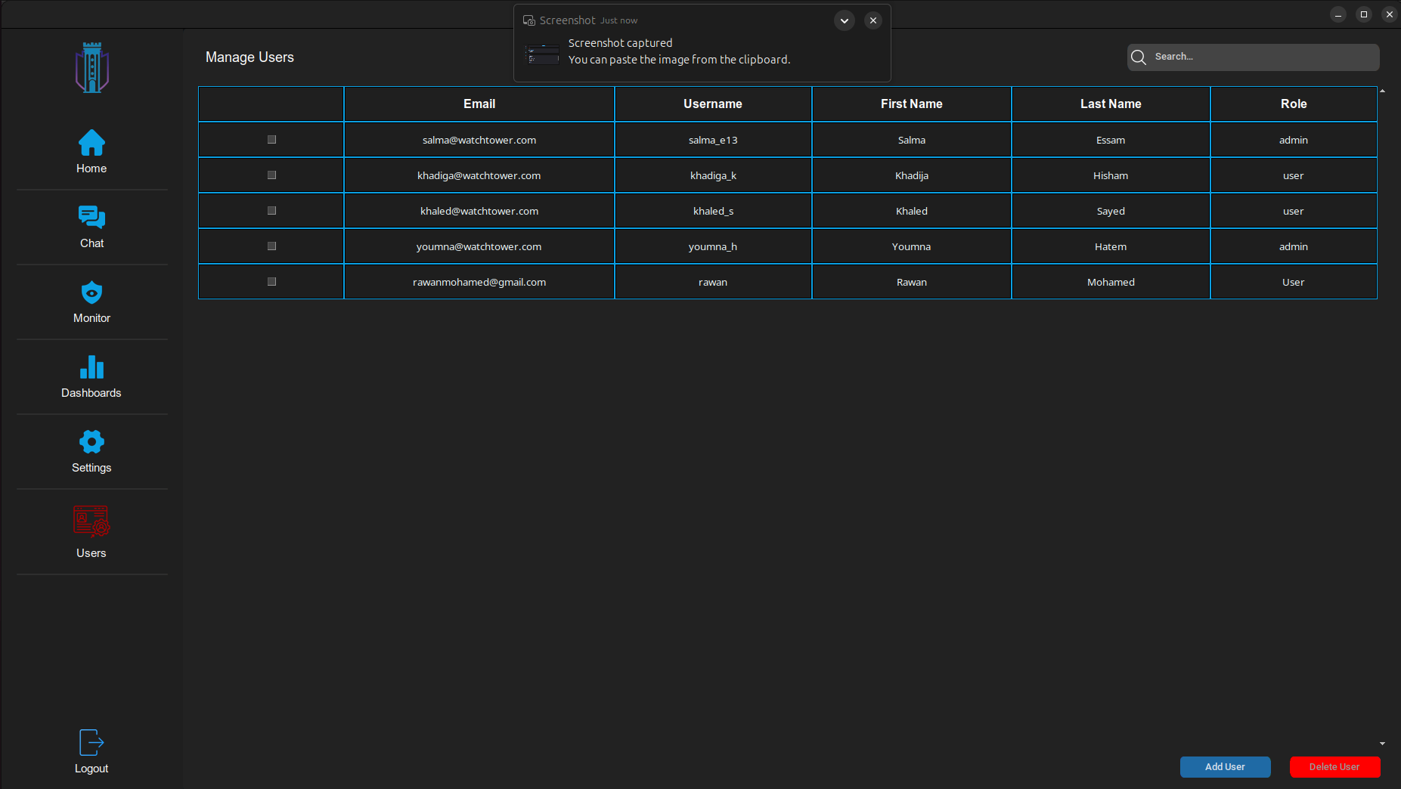1401x789 pixels.
Task: Click the rawan username cell
Action: coord(713,282)
